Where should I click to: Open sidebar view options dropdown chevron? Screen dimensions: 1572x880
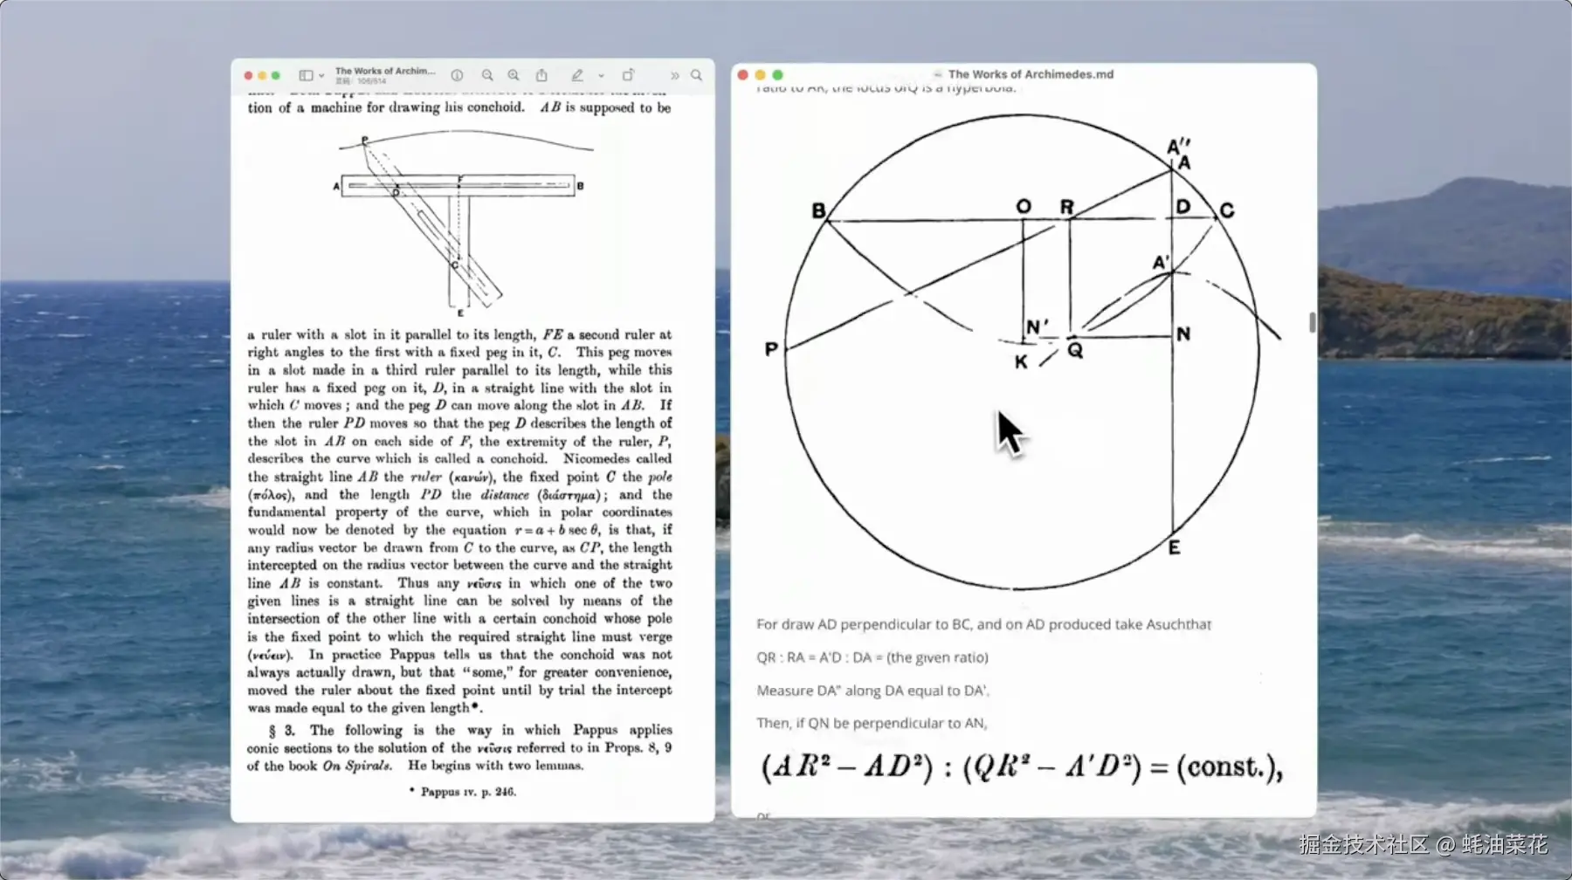tap(321, 76)
